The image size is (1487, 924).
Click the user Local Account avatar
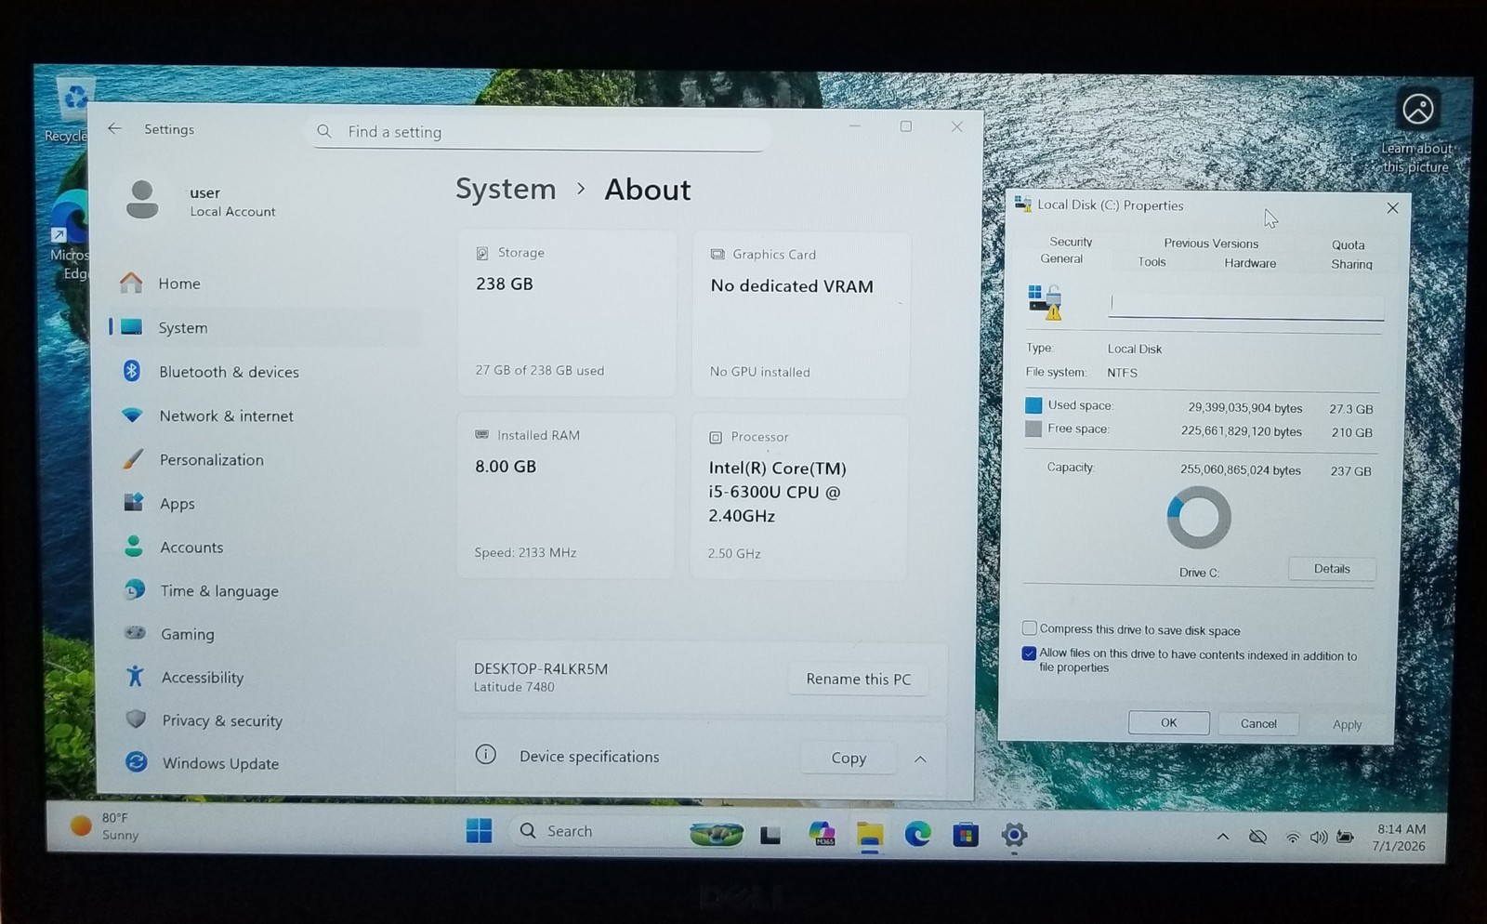(142, 200)
